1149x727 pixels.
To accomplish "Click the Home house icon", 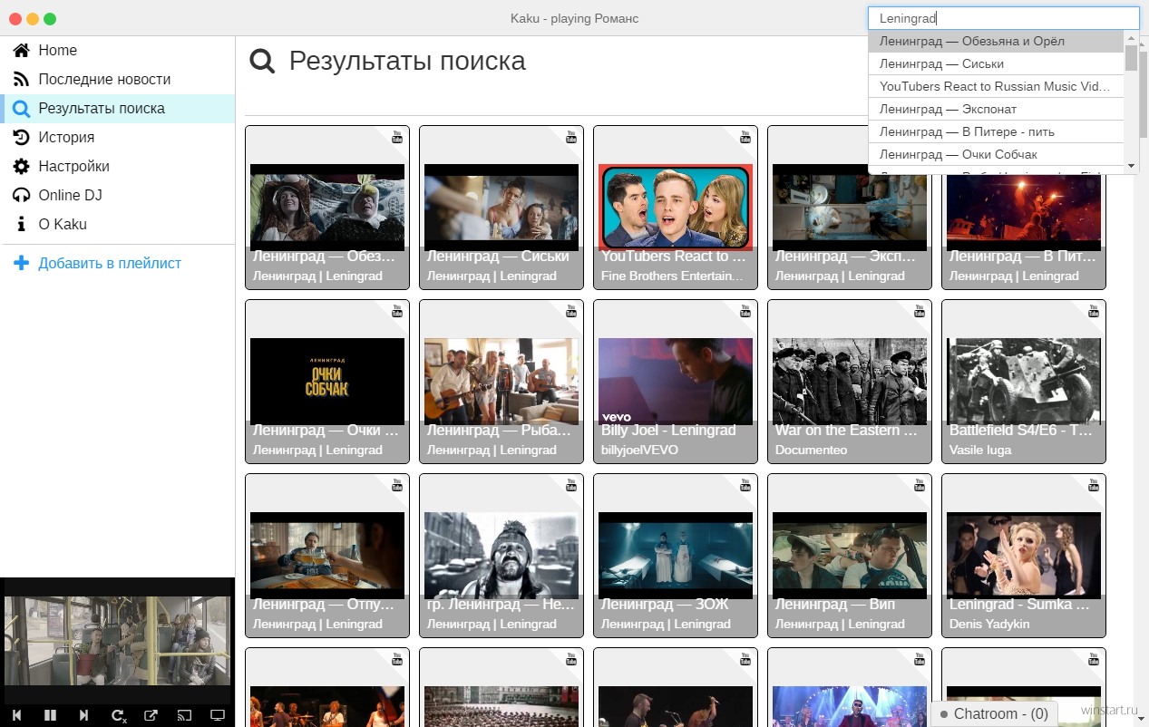I will pyautogui.click(x=21, y=51).
